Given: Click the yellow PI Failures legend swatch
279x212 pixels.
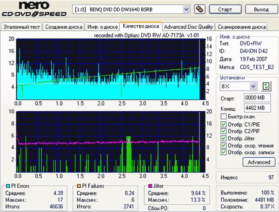Looking at the screenshot, I should point(80,186).
